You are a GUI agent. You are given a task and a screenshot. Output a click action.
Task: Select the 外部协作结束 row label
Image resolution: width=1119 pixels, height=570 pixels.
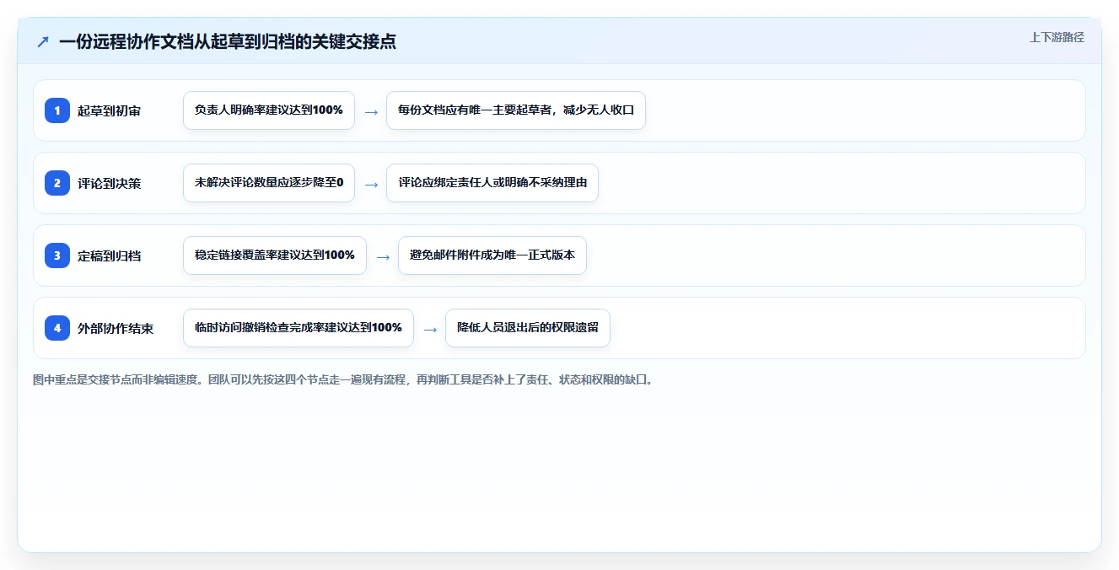[x=116, y=328]
